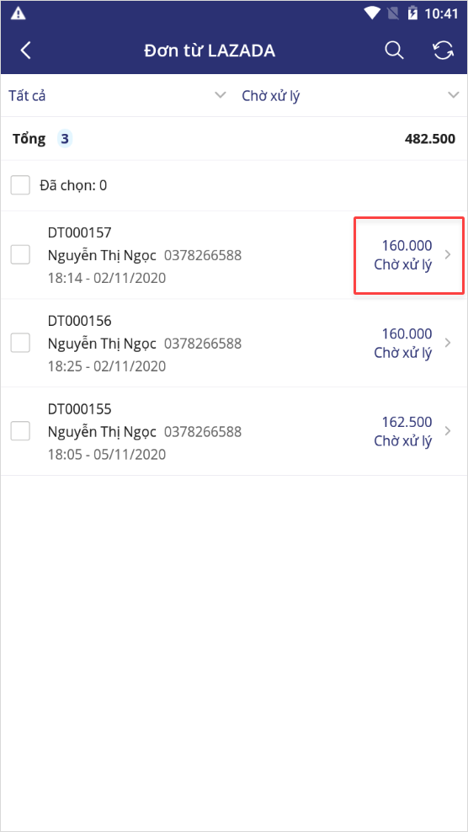This screenshot has height=832, width=468.
Task: Tap the Wi-Fi status icon
Action: (373, 13)
